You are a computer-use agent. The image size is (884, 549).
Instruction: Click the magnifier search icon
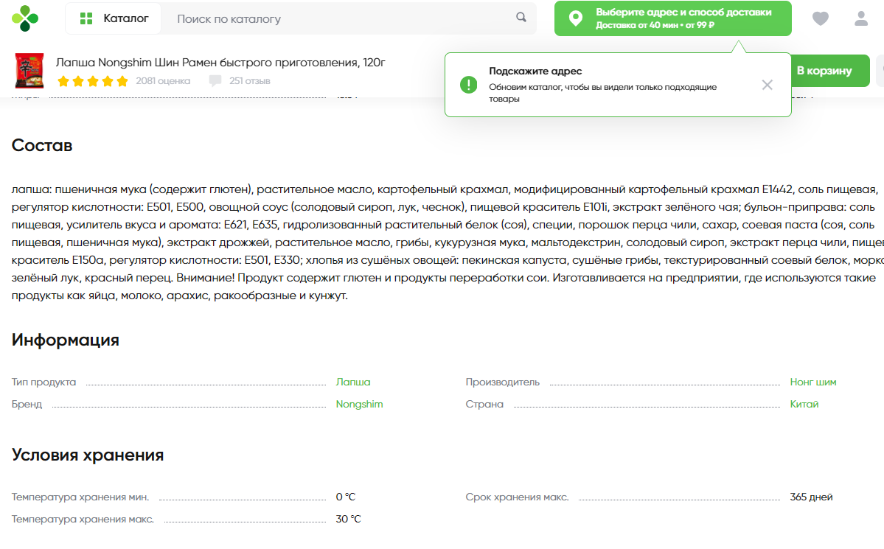521,18
